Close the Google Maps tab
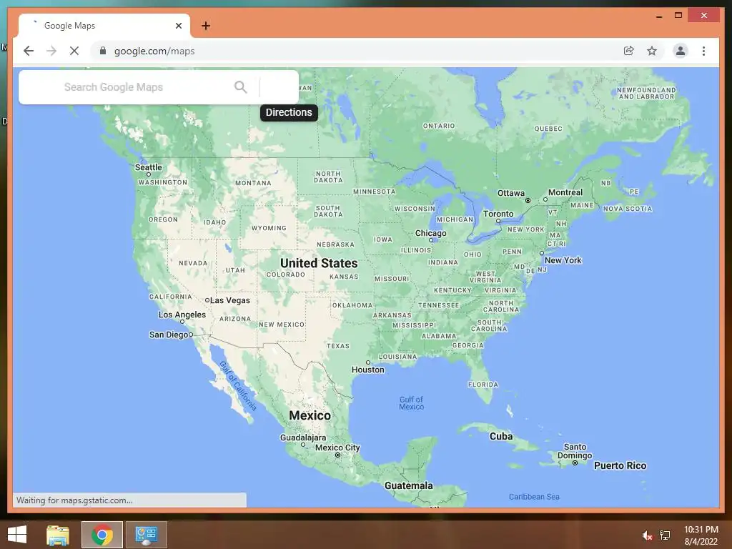Image resolution: width=732 pixels, height=549 pixels. (x=178, y=26)
